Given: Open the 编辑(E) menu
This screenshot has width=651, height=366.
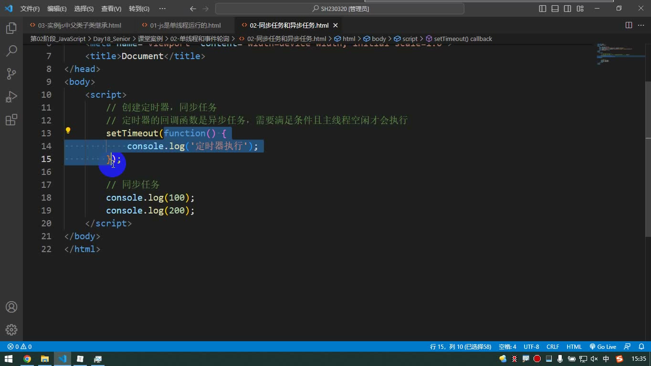Looking at the screenshot, I should tap(57, 9).
